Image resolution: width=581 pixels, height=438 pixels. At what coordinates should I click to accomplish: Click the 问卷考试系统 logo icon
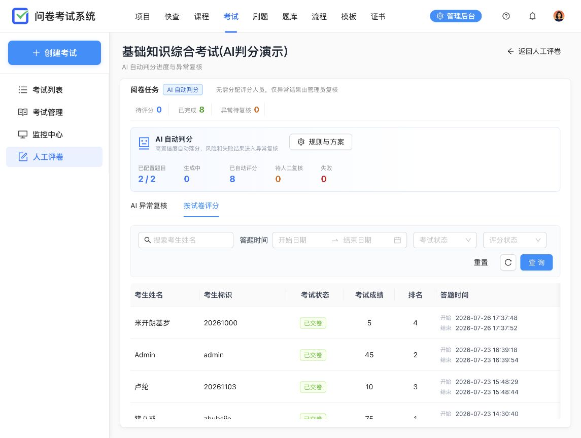point(20,16)
